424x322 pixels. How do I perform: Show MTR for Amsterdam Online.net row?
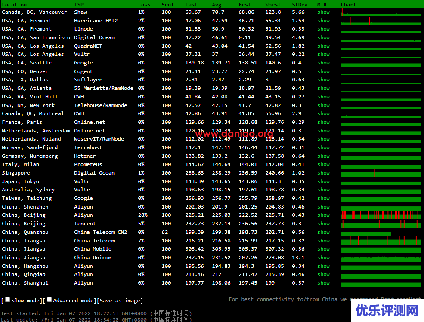pyautogui.click(x=323, y=131)
